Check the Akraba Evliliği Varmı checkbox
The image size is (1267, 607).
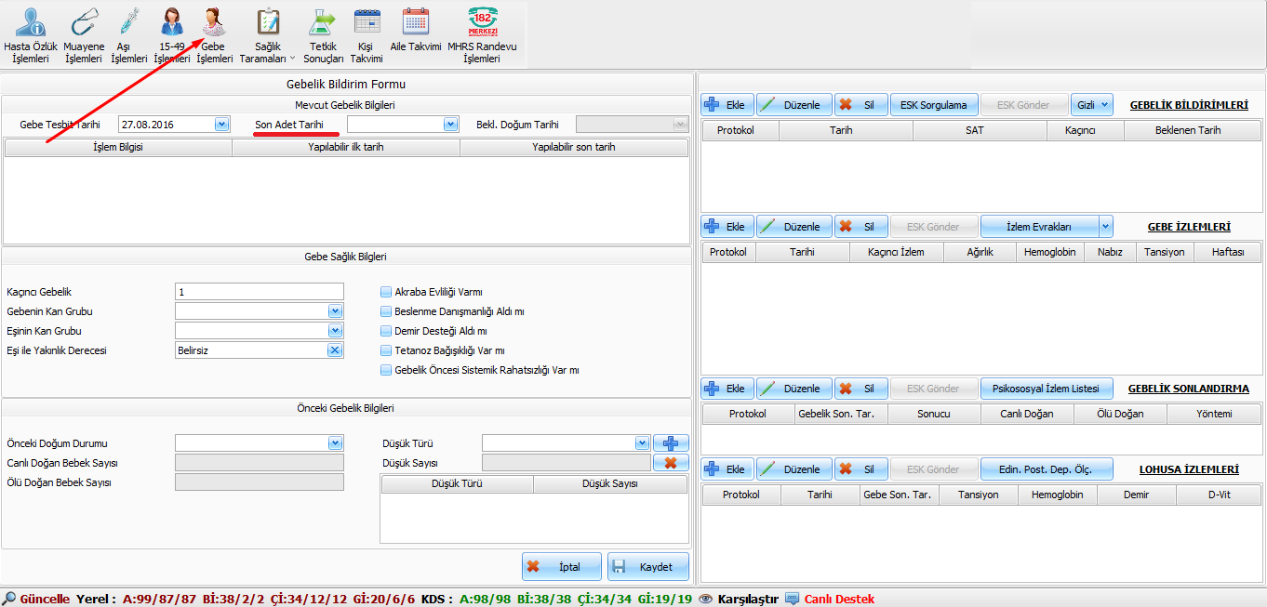click(x=386, y=292)
